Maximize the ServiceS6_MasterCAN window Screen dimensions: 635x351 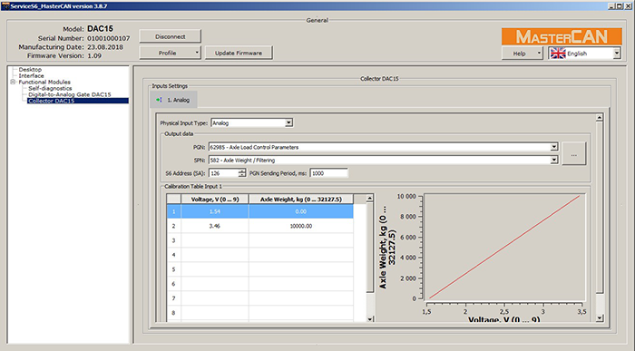click(x=620, y=6)
